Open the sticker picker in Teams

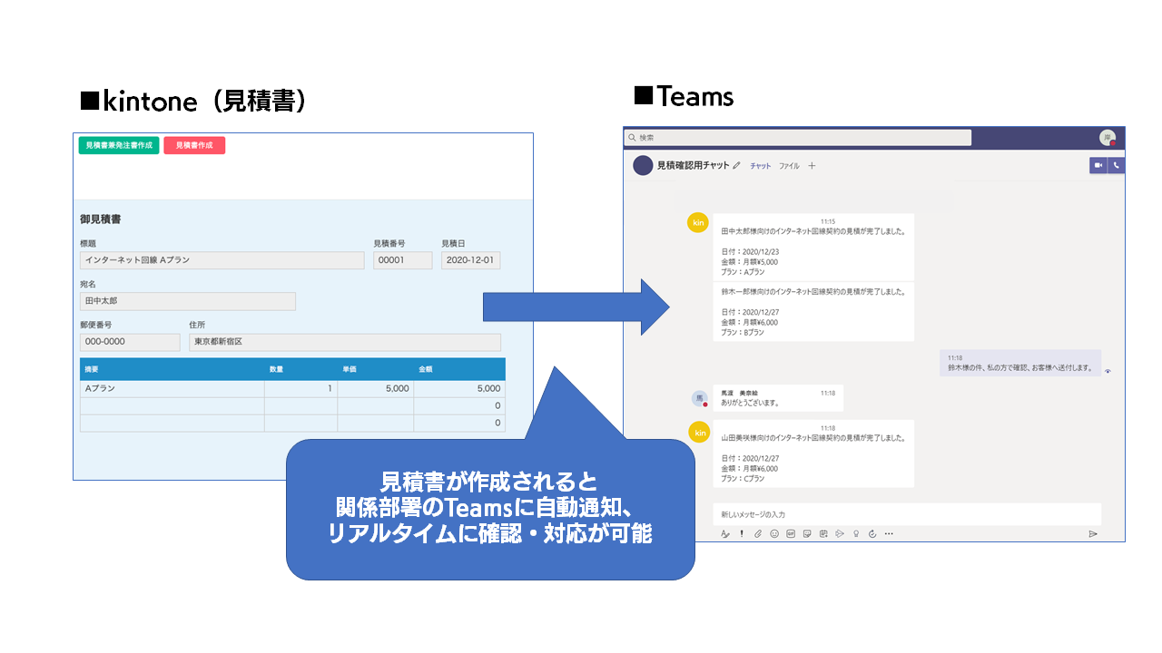click(807, 533)
